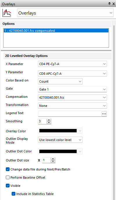Click the 2D Levelled Overlay Options header
Viewport: 116px width, 200px height.
(x=57, y=56)
